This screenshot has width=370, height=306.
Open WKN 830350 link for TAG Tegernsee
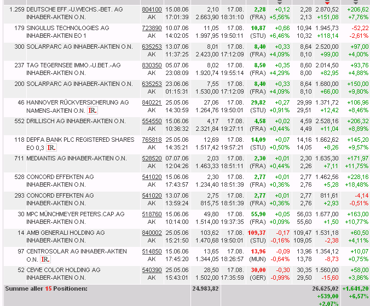pos(152,66)
